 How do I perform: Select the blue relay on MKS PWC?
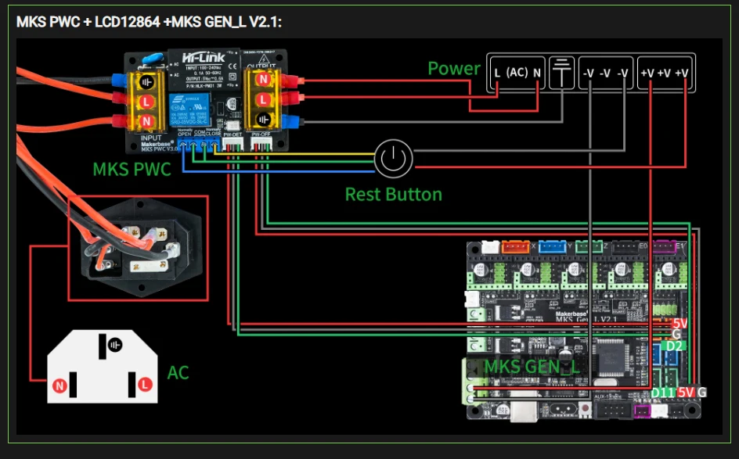click(x=189, y=110)
